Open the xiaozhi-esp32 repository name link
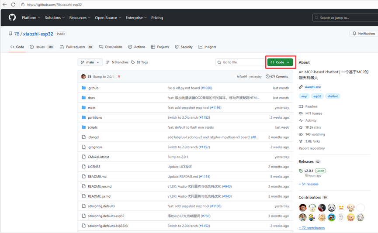The width and height of the screenshot is (378, 233). (x=38, y=34)
